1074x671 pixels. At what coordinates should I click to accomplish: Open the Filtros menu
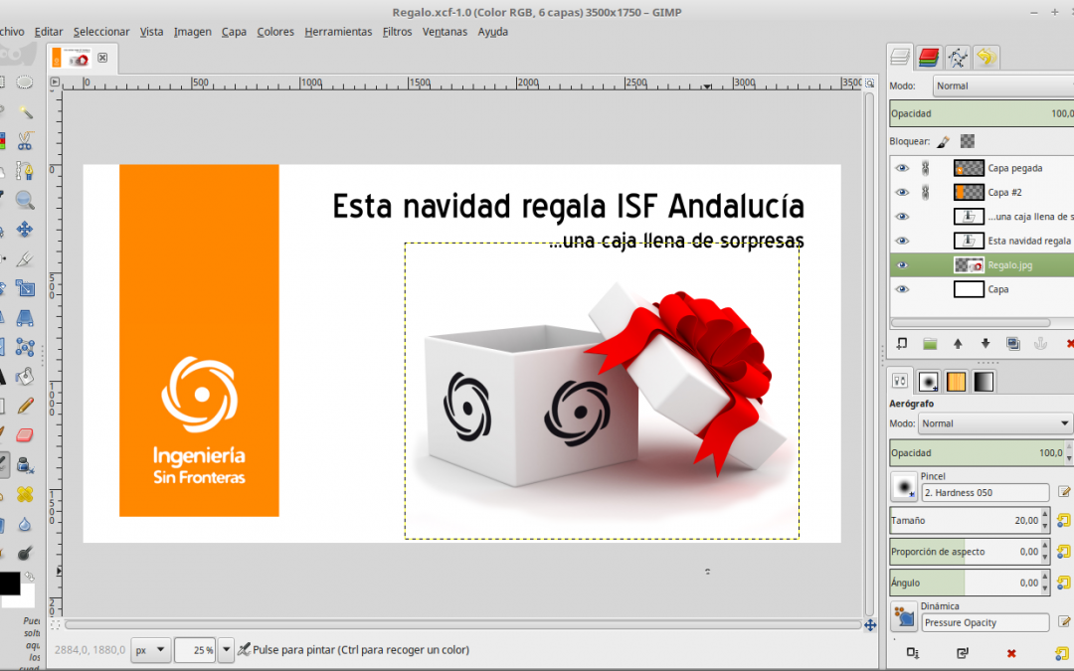pos(397,32)
